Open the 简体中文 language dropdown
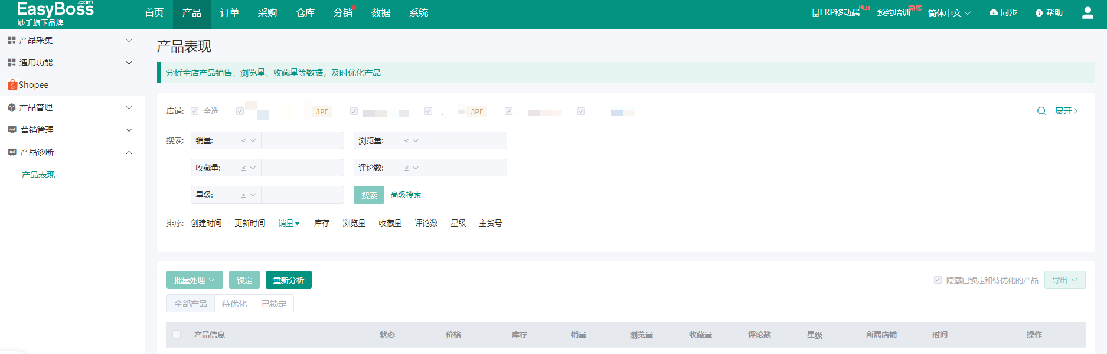1107x354 pixels. pos(949,13)
